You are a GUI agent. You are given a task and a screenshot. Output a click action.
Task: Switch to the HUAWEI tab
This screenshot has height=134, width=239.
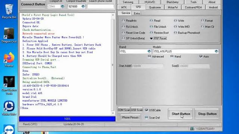[x=150, y=2]
